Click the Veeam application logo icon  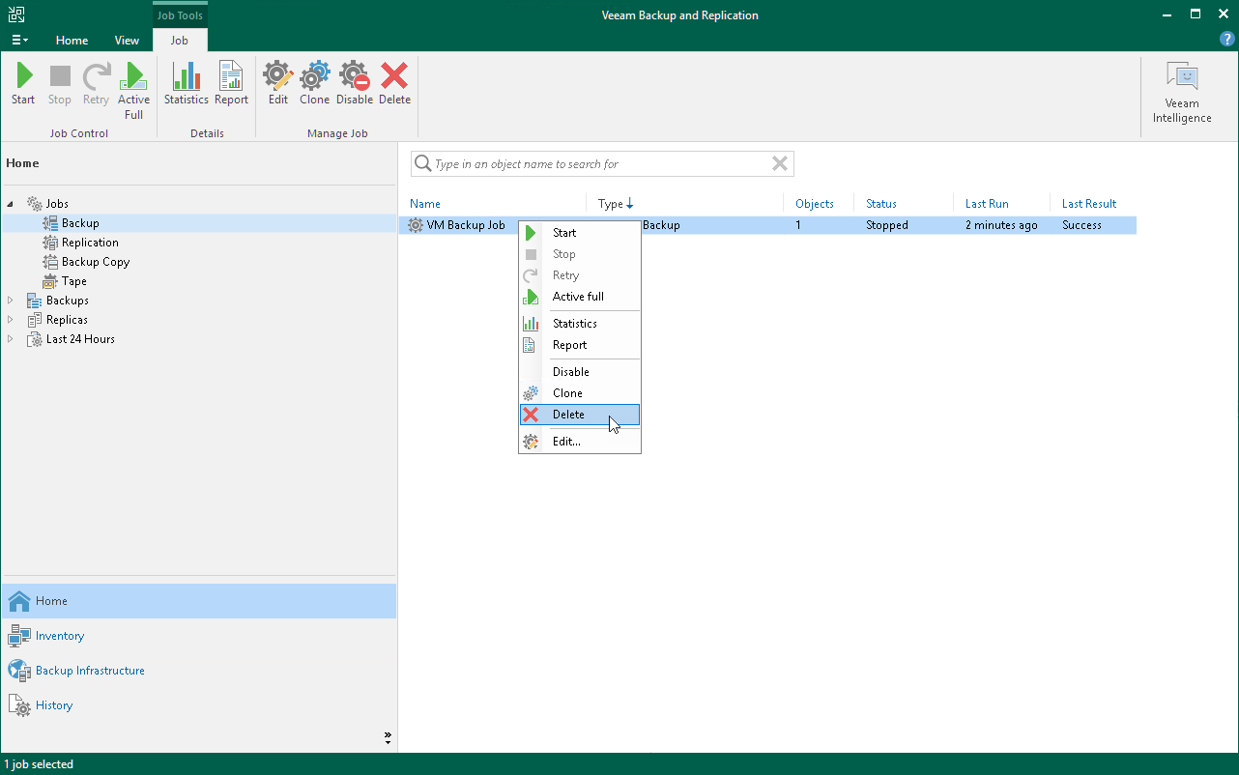click(15, 14)
